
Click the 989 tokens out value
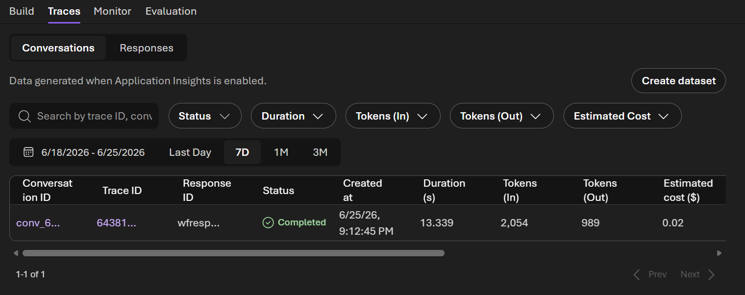(591, 223)
